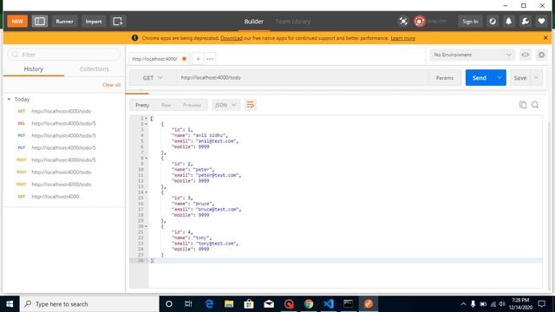555x312 pixels.
Task: Click the orange unsaved dot on request tab
Action: point(184,59)
